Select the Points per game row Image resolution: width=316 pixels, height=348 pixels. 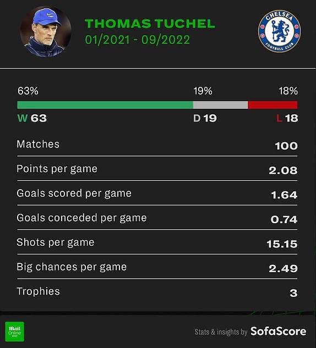pyautogui.click(x=157, y=169)
